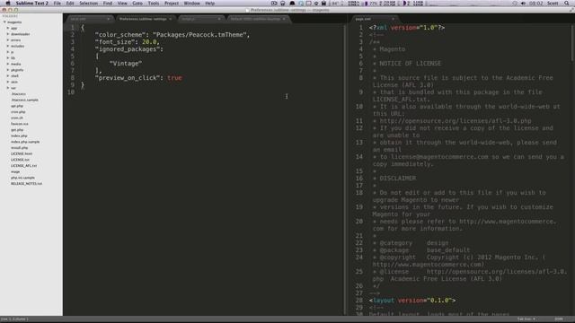Close the page.xml tab

[393, 19]
